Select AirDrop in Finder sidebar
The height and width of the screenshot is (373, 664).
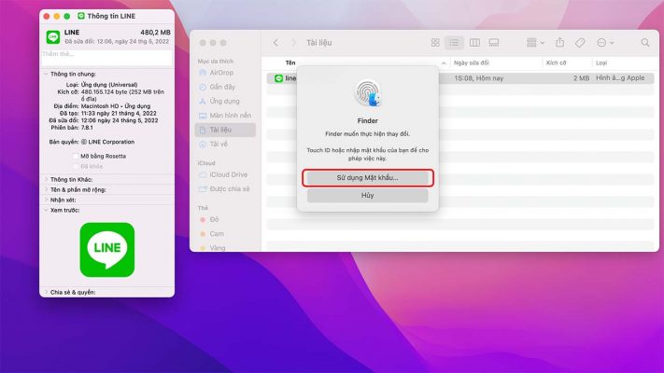(x=225, y=73)
